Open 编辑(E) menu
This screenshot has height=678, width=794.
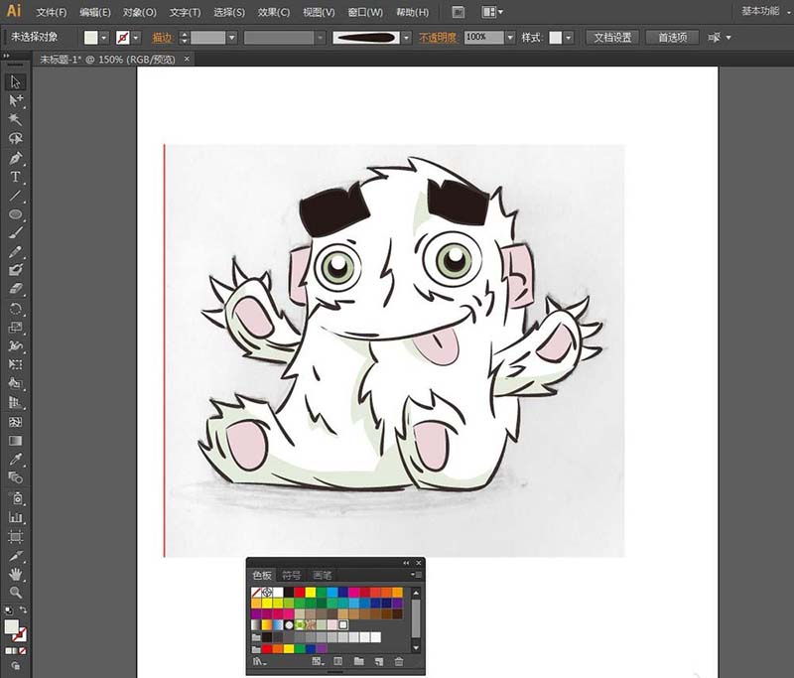tap(94, 12)
